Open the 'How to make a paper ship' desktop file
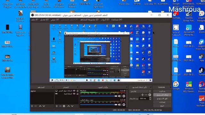 7,73
